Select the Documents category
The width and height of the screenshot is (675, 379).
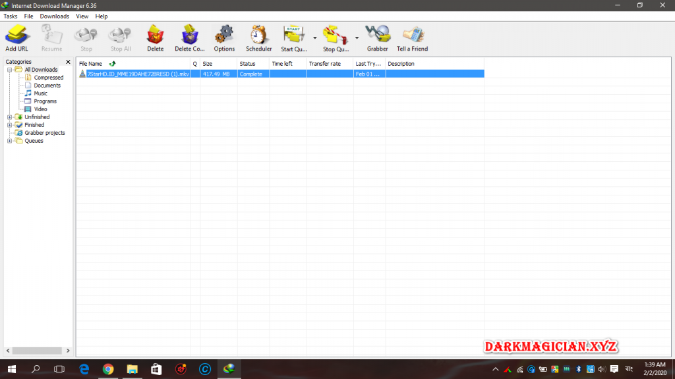click(x=47, y=86)
